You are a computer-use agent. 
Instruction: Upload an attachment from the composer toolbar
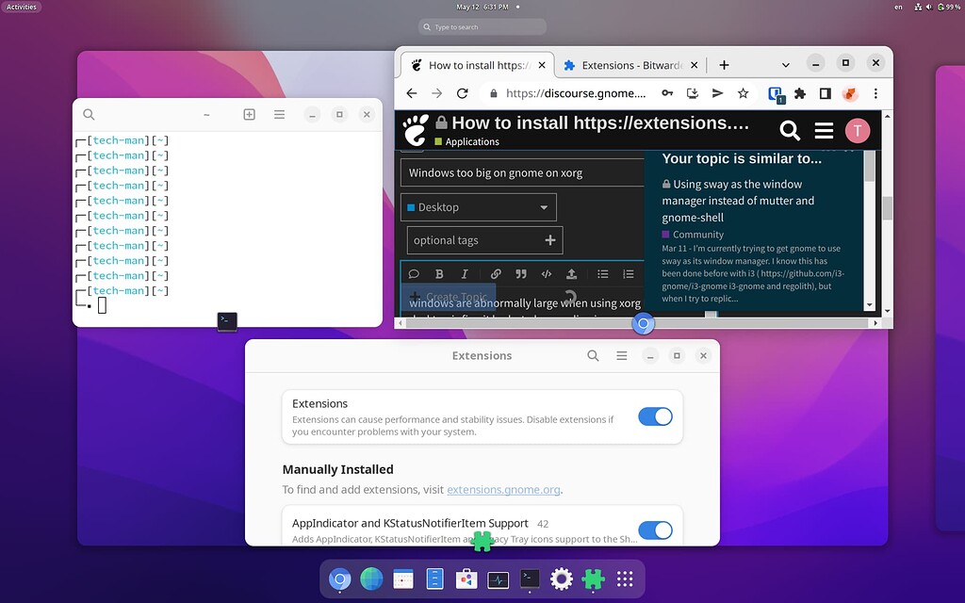tap(571, 274)
